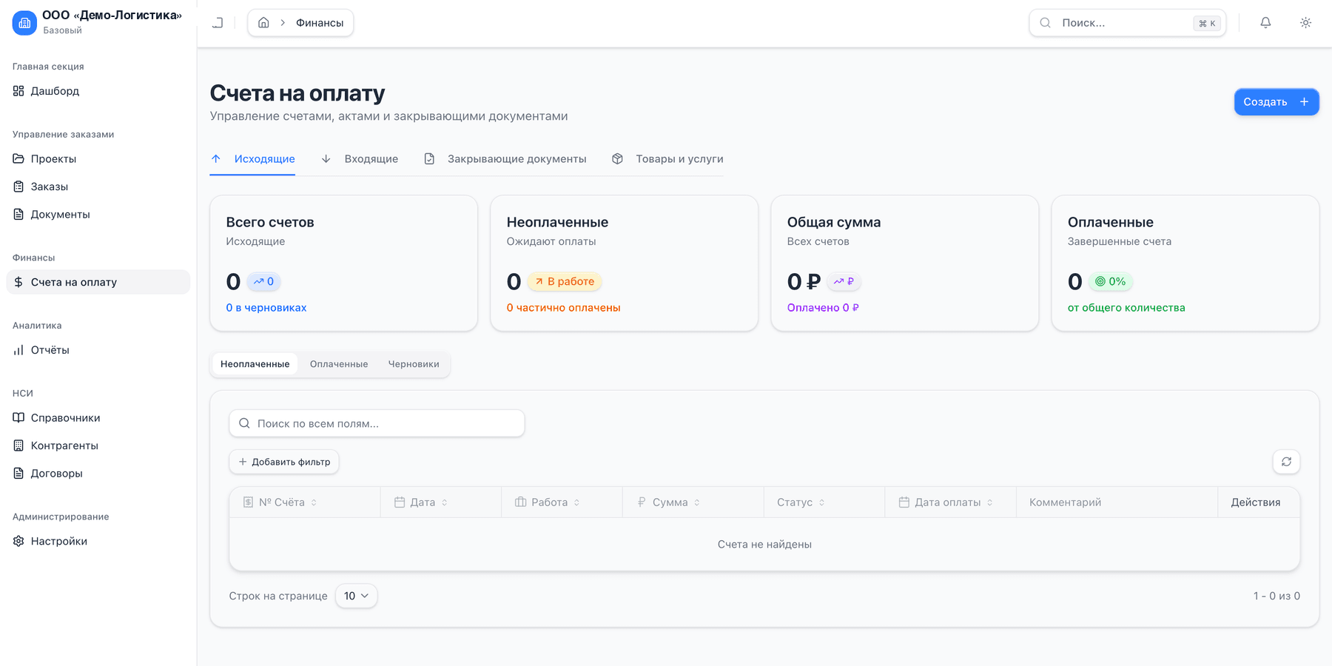Open Товары и услуги tab
This screenshot has width=1332, height=666.
click(x=668, y=159)
